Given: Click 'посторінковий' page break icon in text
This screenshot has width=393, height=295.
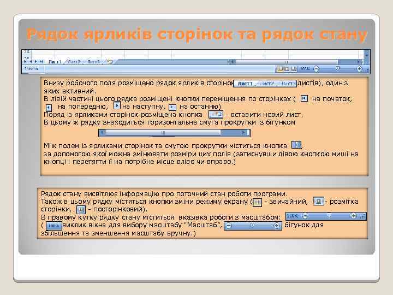Looking at the screenshot, I should tap(81, 209).
